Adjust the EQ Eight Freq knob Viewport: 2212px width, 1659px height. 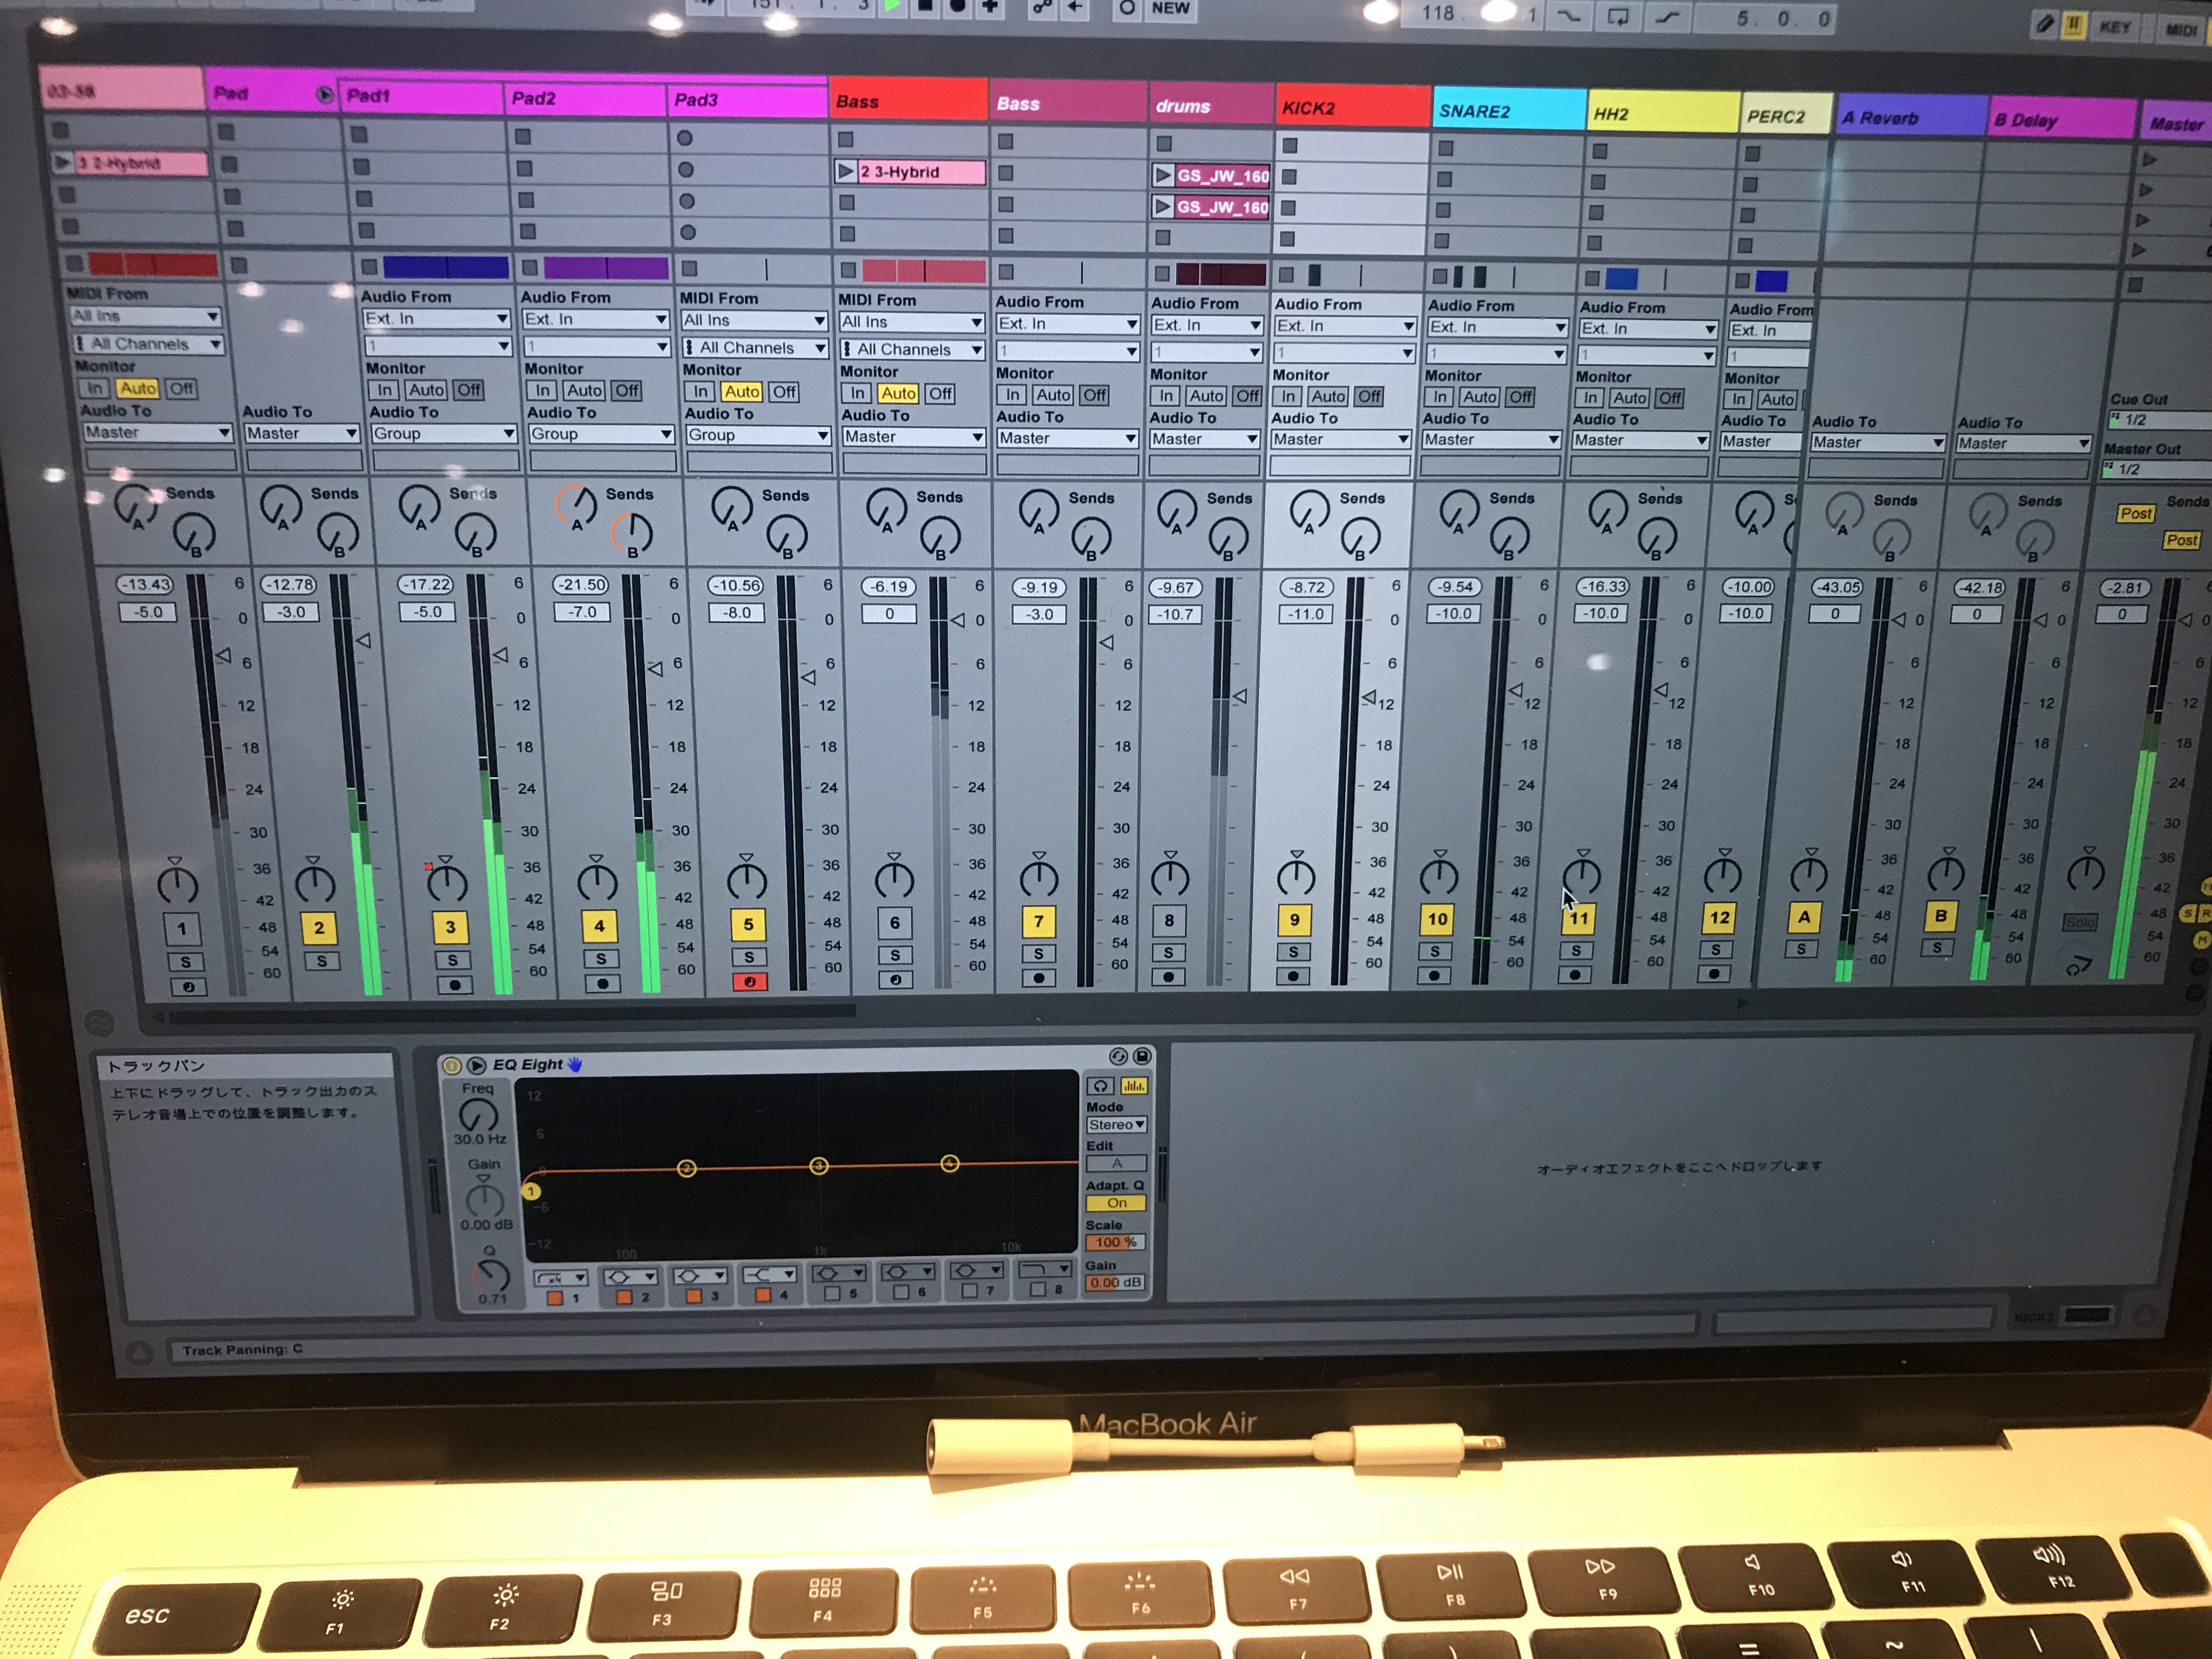478,1116
